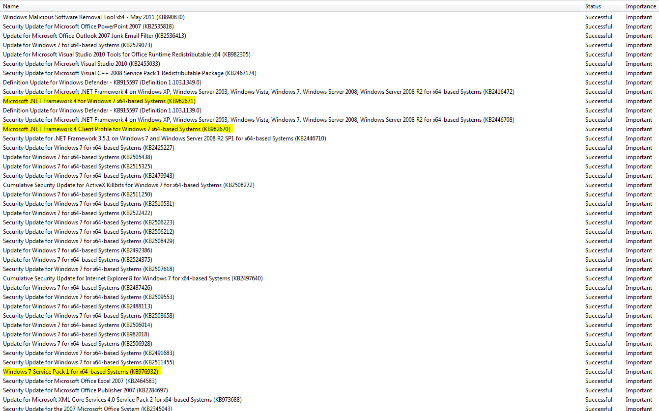The image size is (659, 411).
Task: Select Windows Malicious Software Removal Tool May 2011 entry
Action: [x=93, y=17]
